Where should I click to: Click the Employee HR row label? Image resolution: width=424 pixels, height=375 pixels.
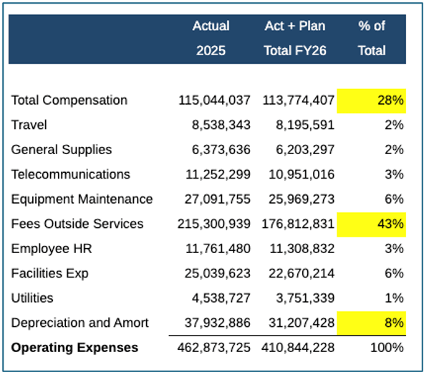click(52, 249)
